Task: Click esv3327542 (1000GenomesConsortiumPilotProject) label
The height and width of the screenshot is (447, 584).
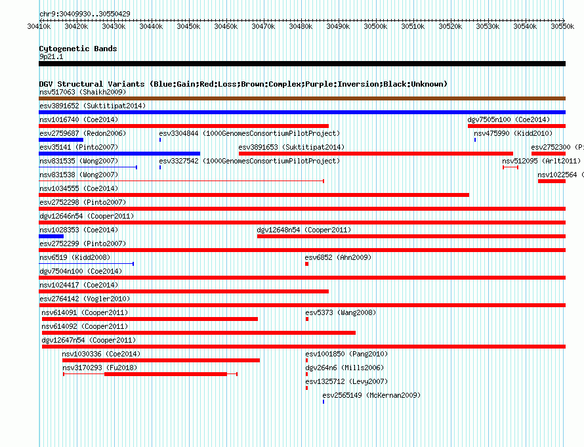Action: [249, 161]
